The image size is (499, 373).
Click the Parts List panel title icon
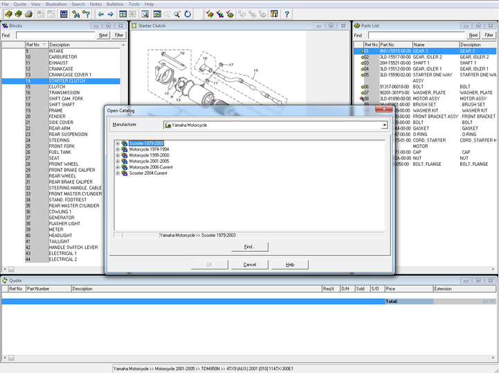[357, 26]
